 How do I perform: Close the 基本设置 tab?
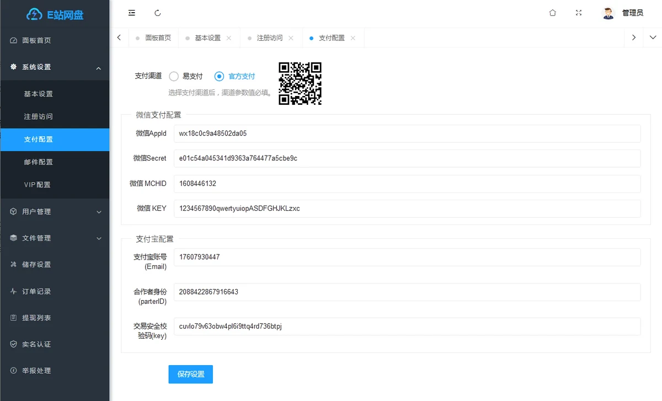229,38
